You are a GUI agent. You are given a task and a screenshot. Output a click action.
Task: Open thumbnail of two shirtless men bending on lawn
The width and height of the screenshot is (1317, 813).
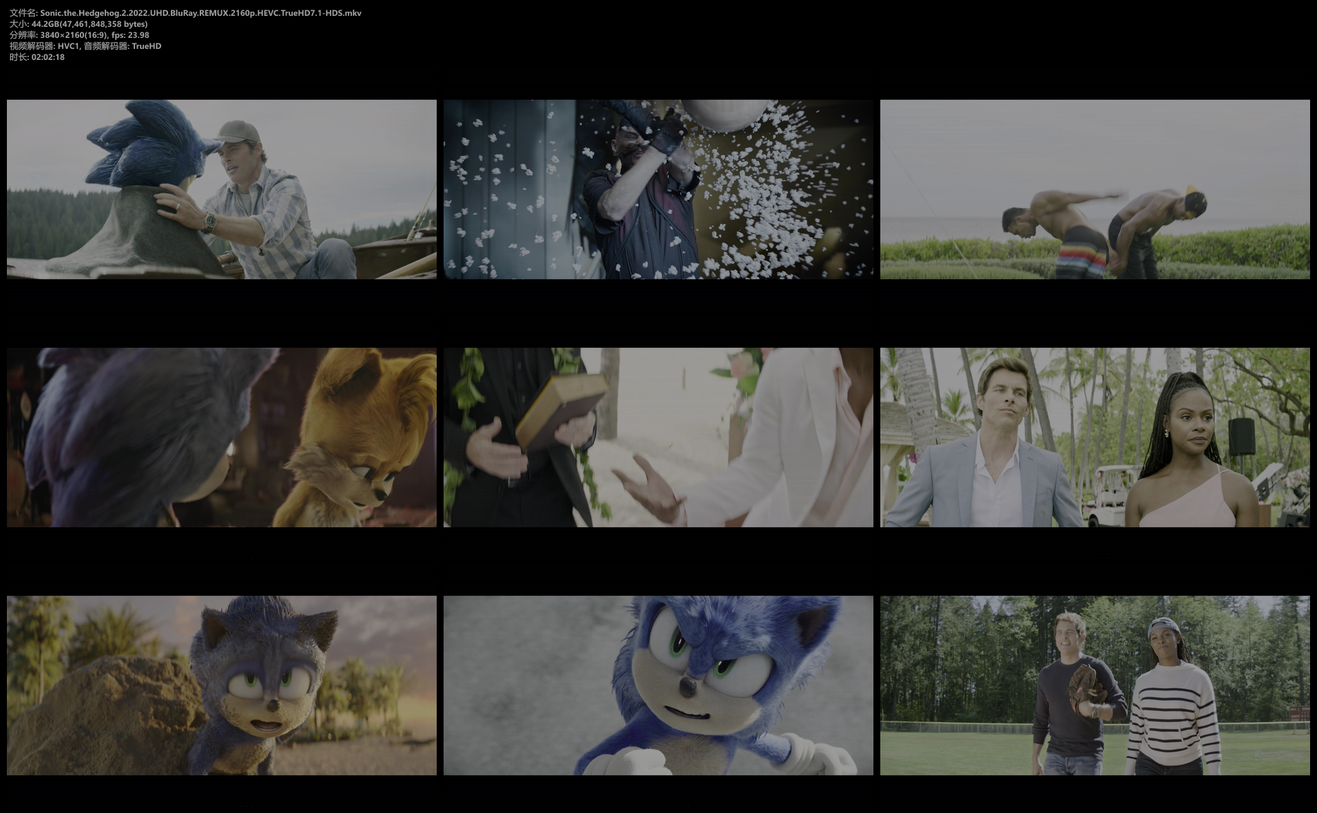pos(1095,189)
